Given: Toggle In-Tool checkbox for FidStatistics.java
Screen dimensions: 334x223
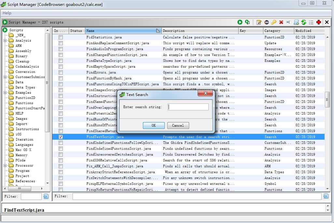Looking at the screenshot, I should pos(61,37).
